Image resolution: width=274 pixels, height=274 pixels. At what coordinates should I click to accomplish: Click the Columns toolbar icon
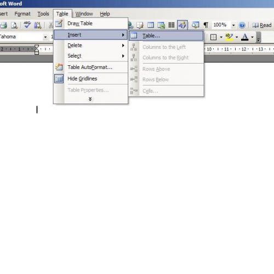[172, 25]
